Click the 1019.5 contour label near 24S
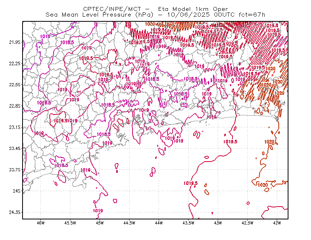 coord(190,183)
